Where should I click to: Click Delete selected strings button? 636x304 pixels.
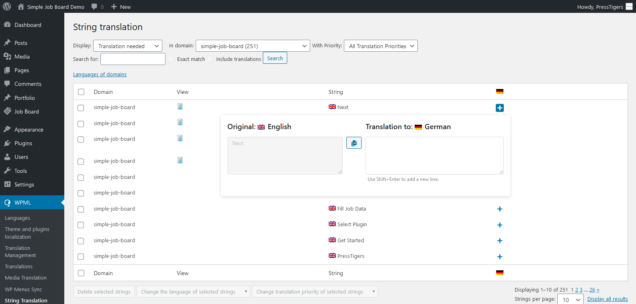104,292
